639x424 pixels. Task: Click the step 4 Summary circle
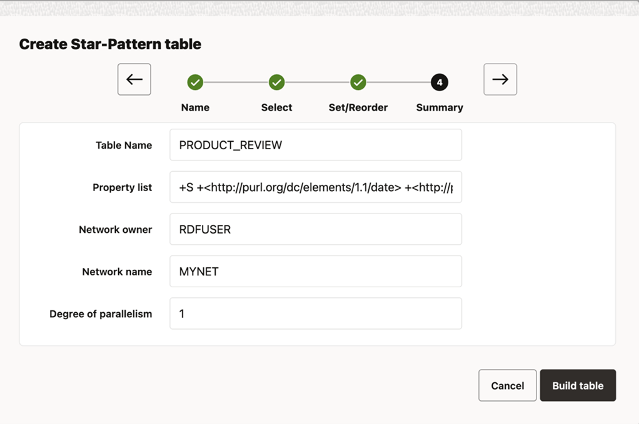[x=440, y=82]
